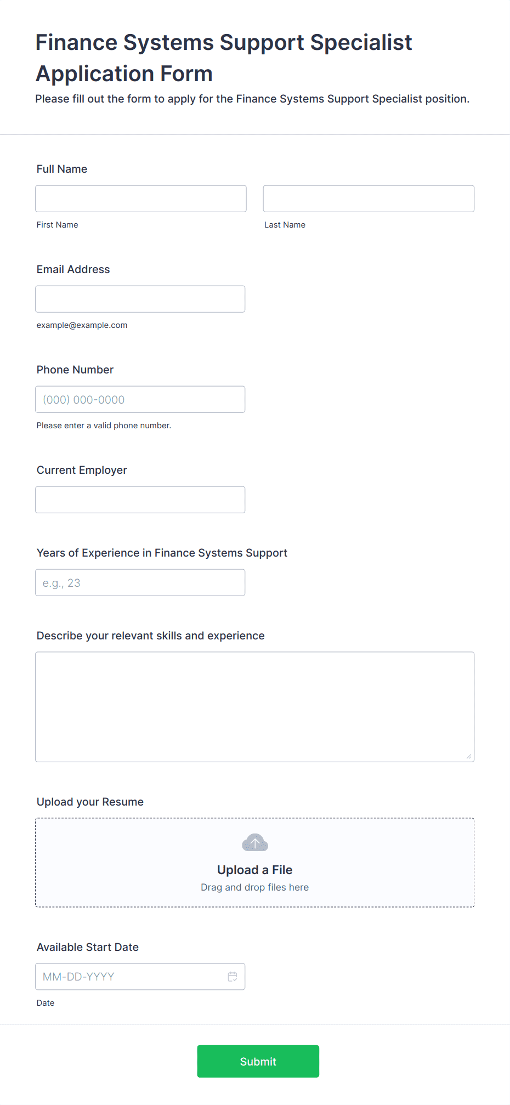
Task: Click the Full Name label
Action: (62, 169)
